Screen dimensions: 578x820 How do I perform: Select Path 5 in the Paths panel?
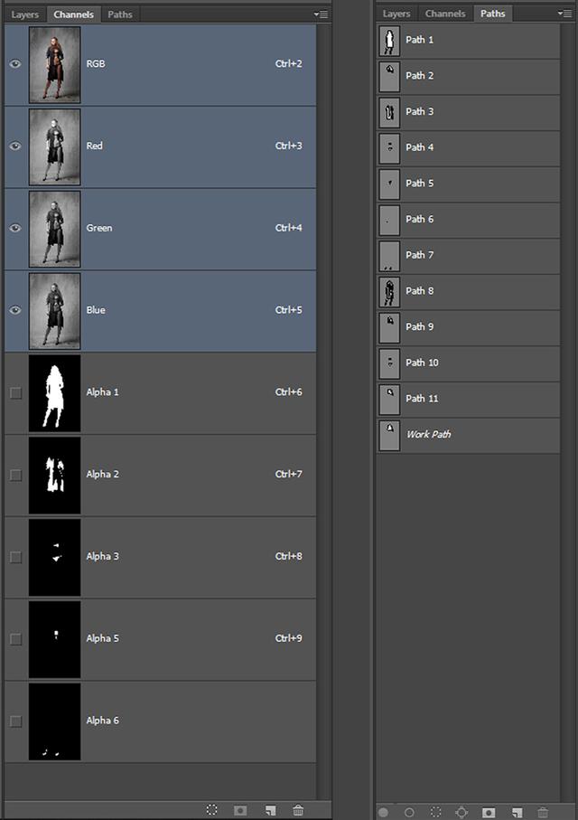[468, 184]
